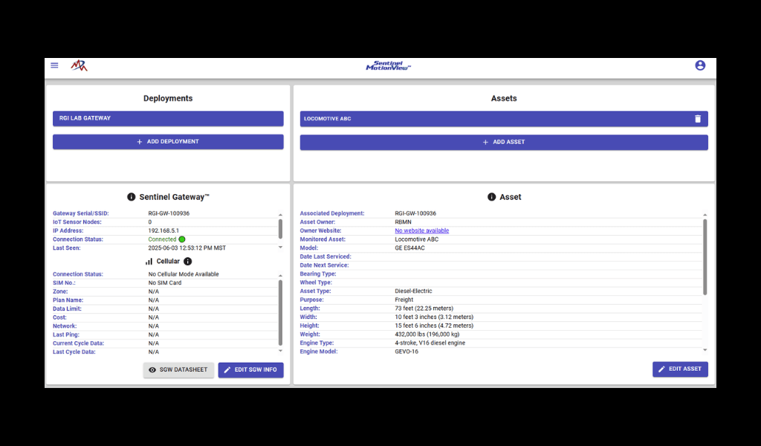
Task: Delete Locomotive ABC using trash icon
Action: pyautogui.click(x=697, y=119)
